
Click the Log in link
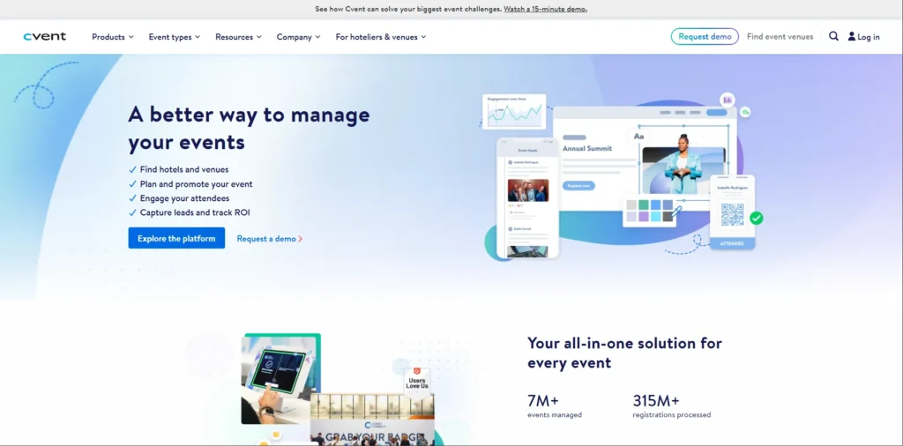click(869, 37)
